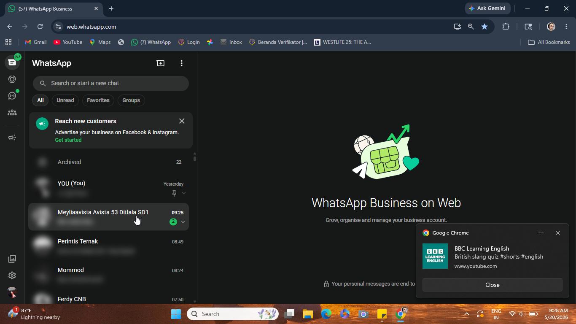Viewport: 576px width, 324px height.
Task: Open the Login bookmark
Action: coord(189,42)
